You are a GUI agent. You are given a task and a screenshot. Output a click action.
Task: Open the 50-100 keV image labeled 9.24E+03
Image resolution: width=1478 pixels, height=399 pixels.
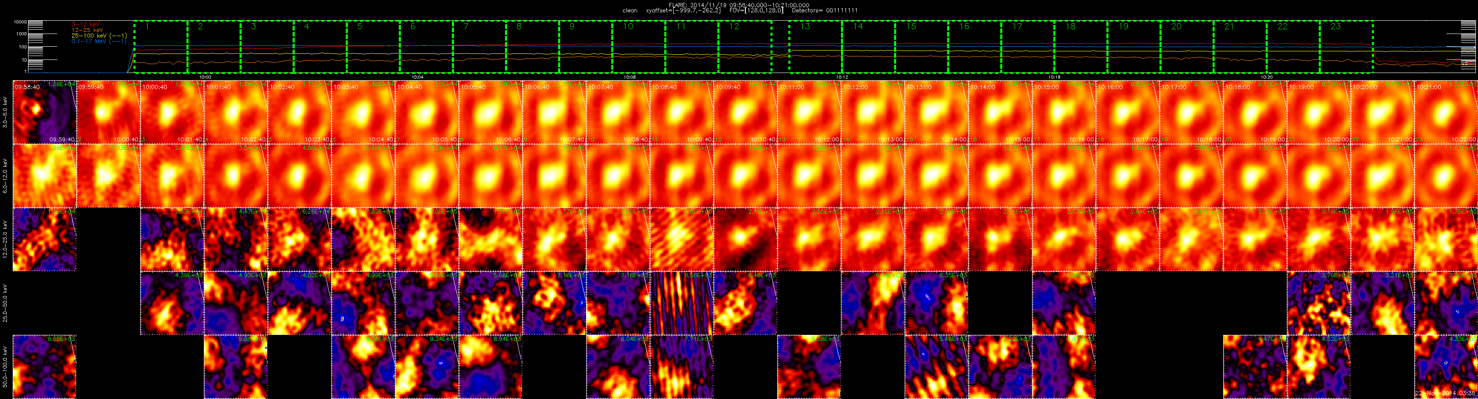coord(427,366)
